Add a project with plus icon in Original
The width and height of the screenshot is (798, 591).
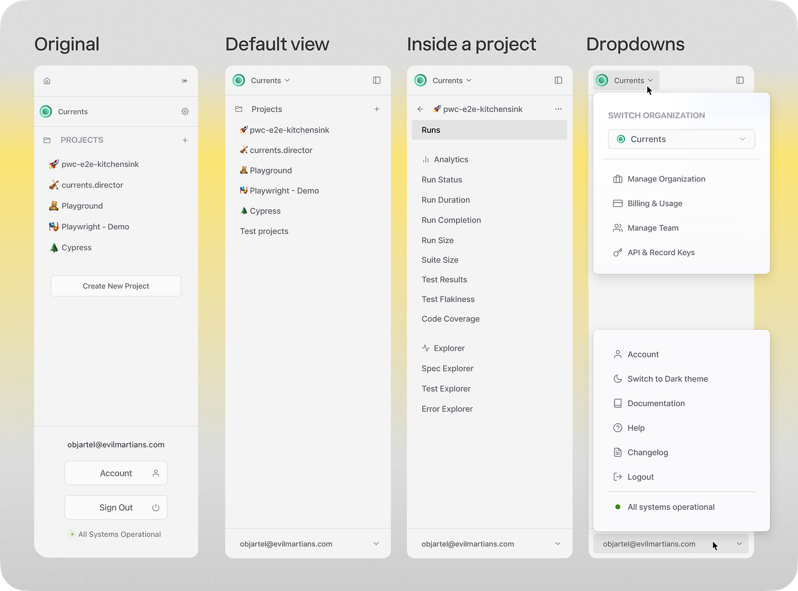[x=185, y=141]
